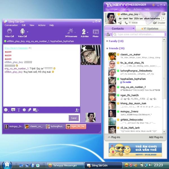Open Contacts menu in main window

(x=125, y=9)
